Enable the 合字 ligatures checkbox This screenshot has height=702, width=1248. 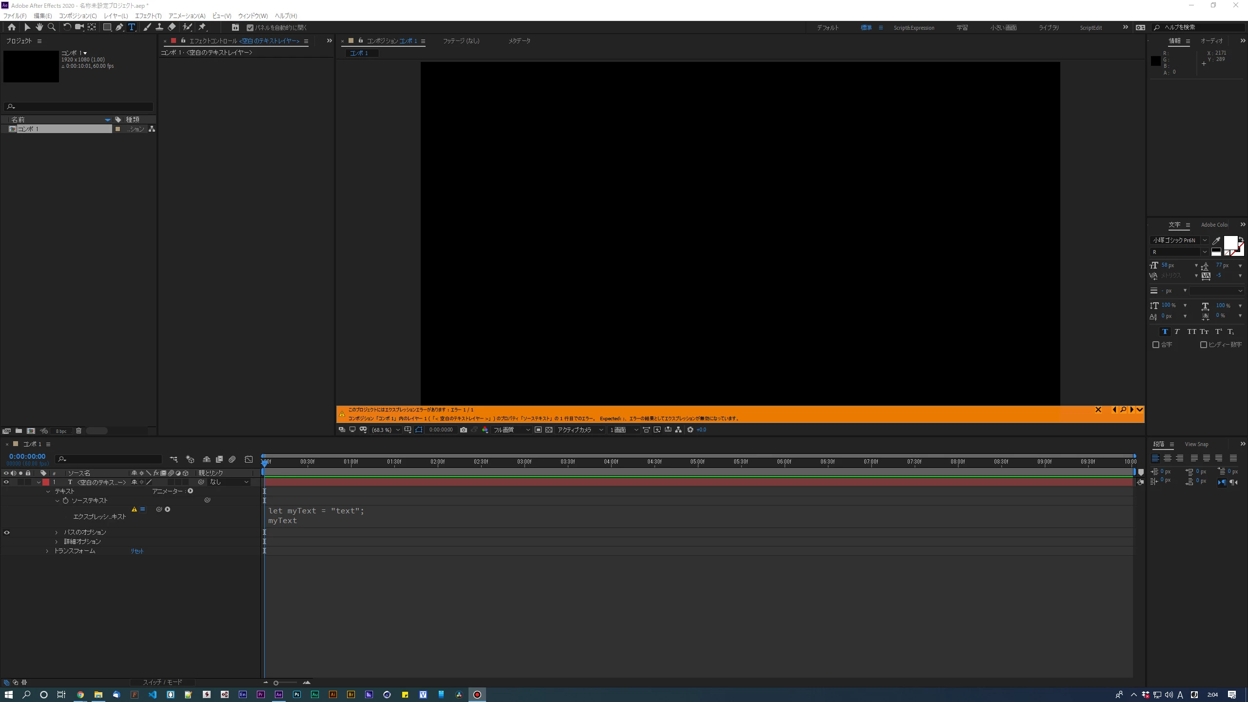tap(1155, 345)
